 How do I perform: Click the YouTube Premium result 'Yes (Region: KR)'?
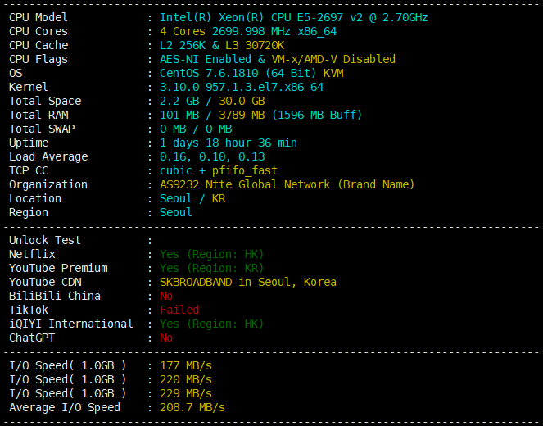[x=212, y=268]
